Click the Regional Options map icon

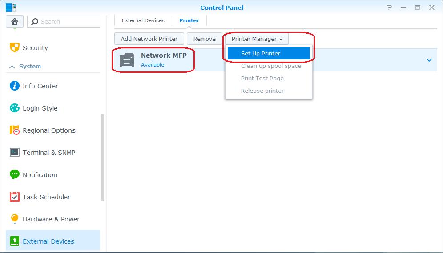click(15, 130)
